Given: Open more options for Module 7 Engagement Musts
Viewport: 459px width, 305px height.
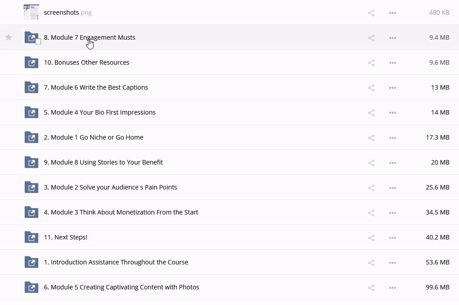Looking at the screenshot, I should [392, 38].
